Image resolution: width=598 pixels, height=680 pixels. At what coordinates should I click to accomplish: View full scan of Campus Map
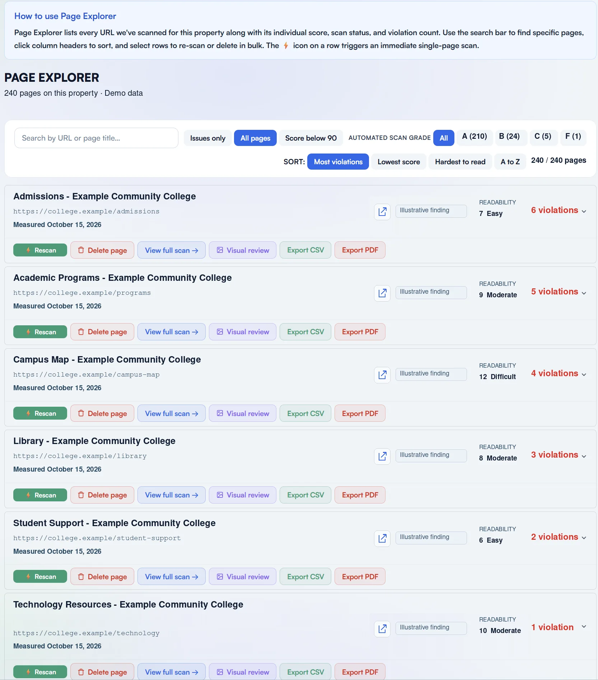(172, 413)
